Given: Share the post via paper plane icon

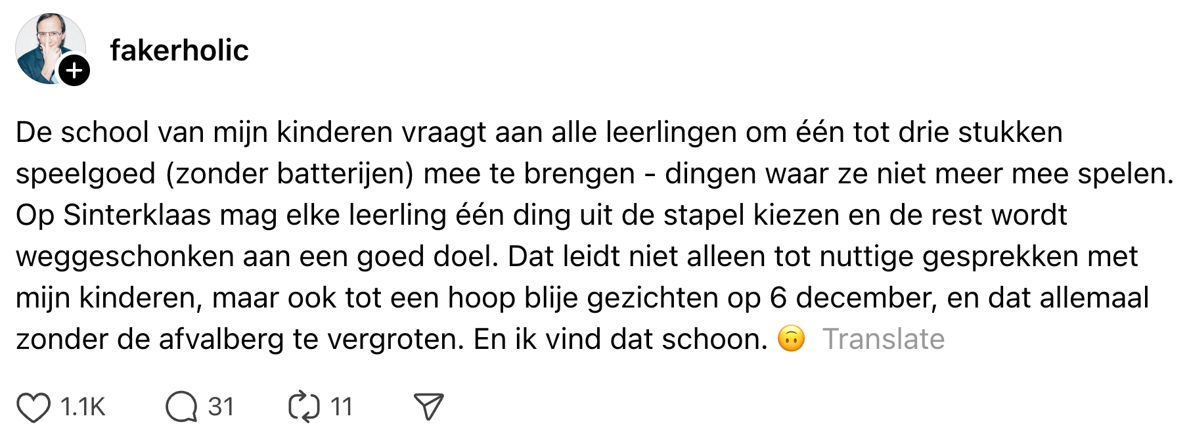Looking at the screenshot, I should (x=428, y=407).
